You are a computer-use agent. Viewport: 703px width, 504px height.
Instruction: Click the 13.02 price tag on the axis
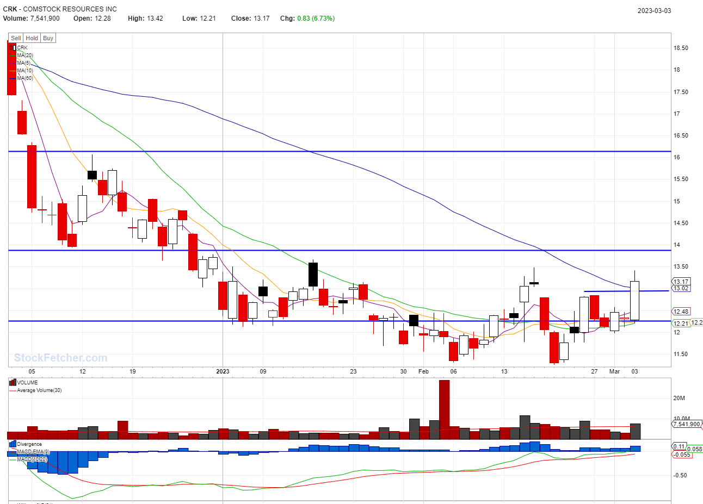point(681,289)
